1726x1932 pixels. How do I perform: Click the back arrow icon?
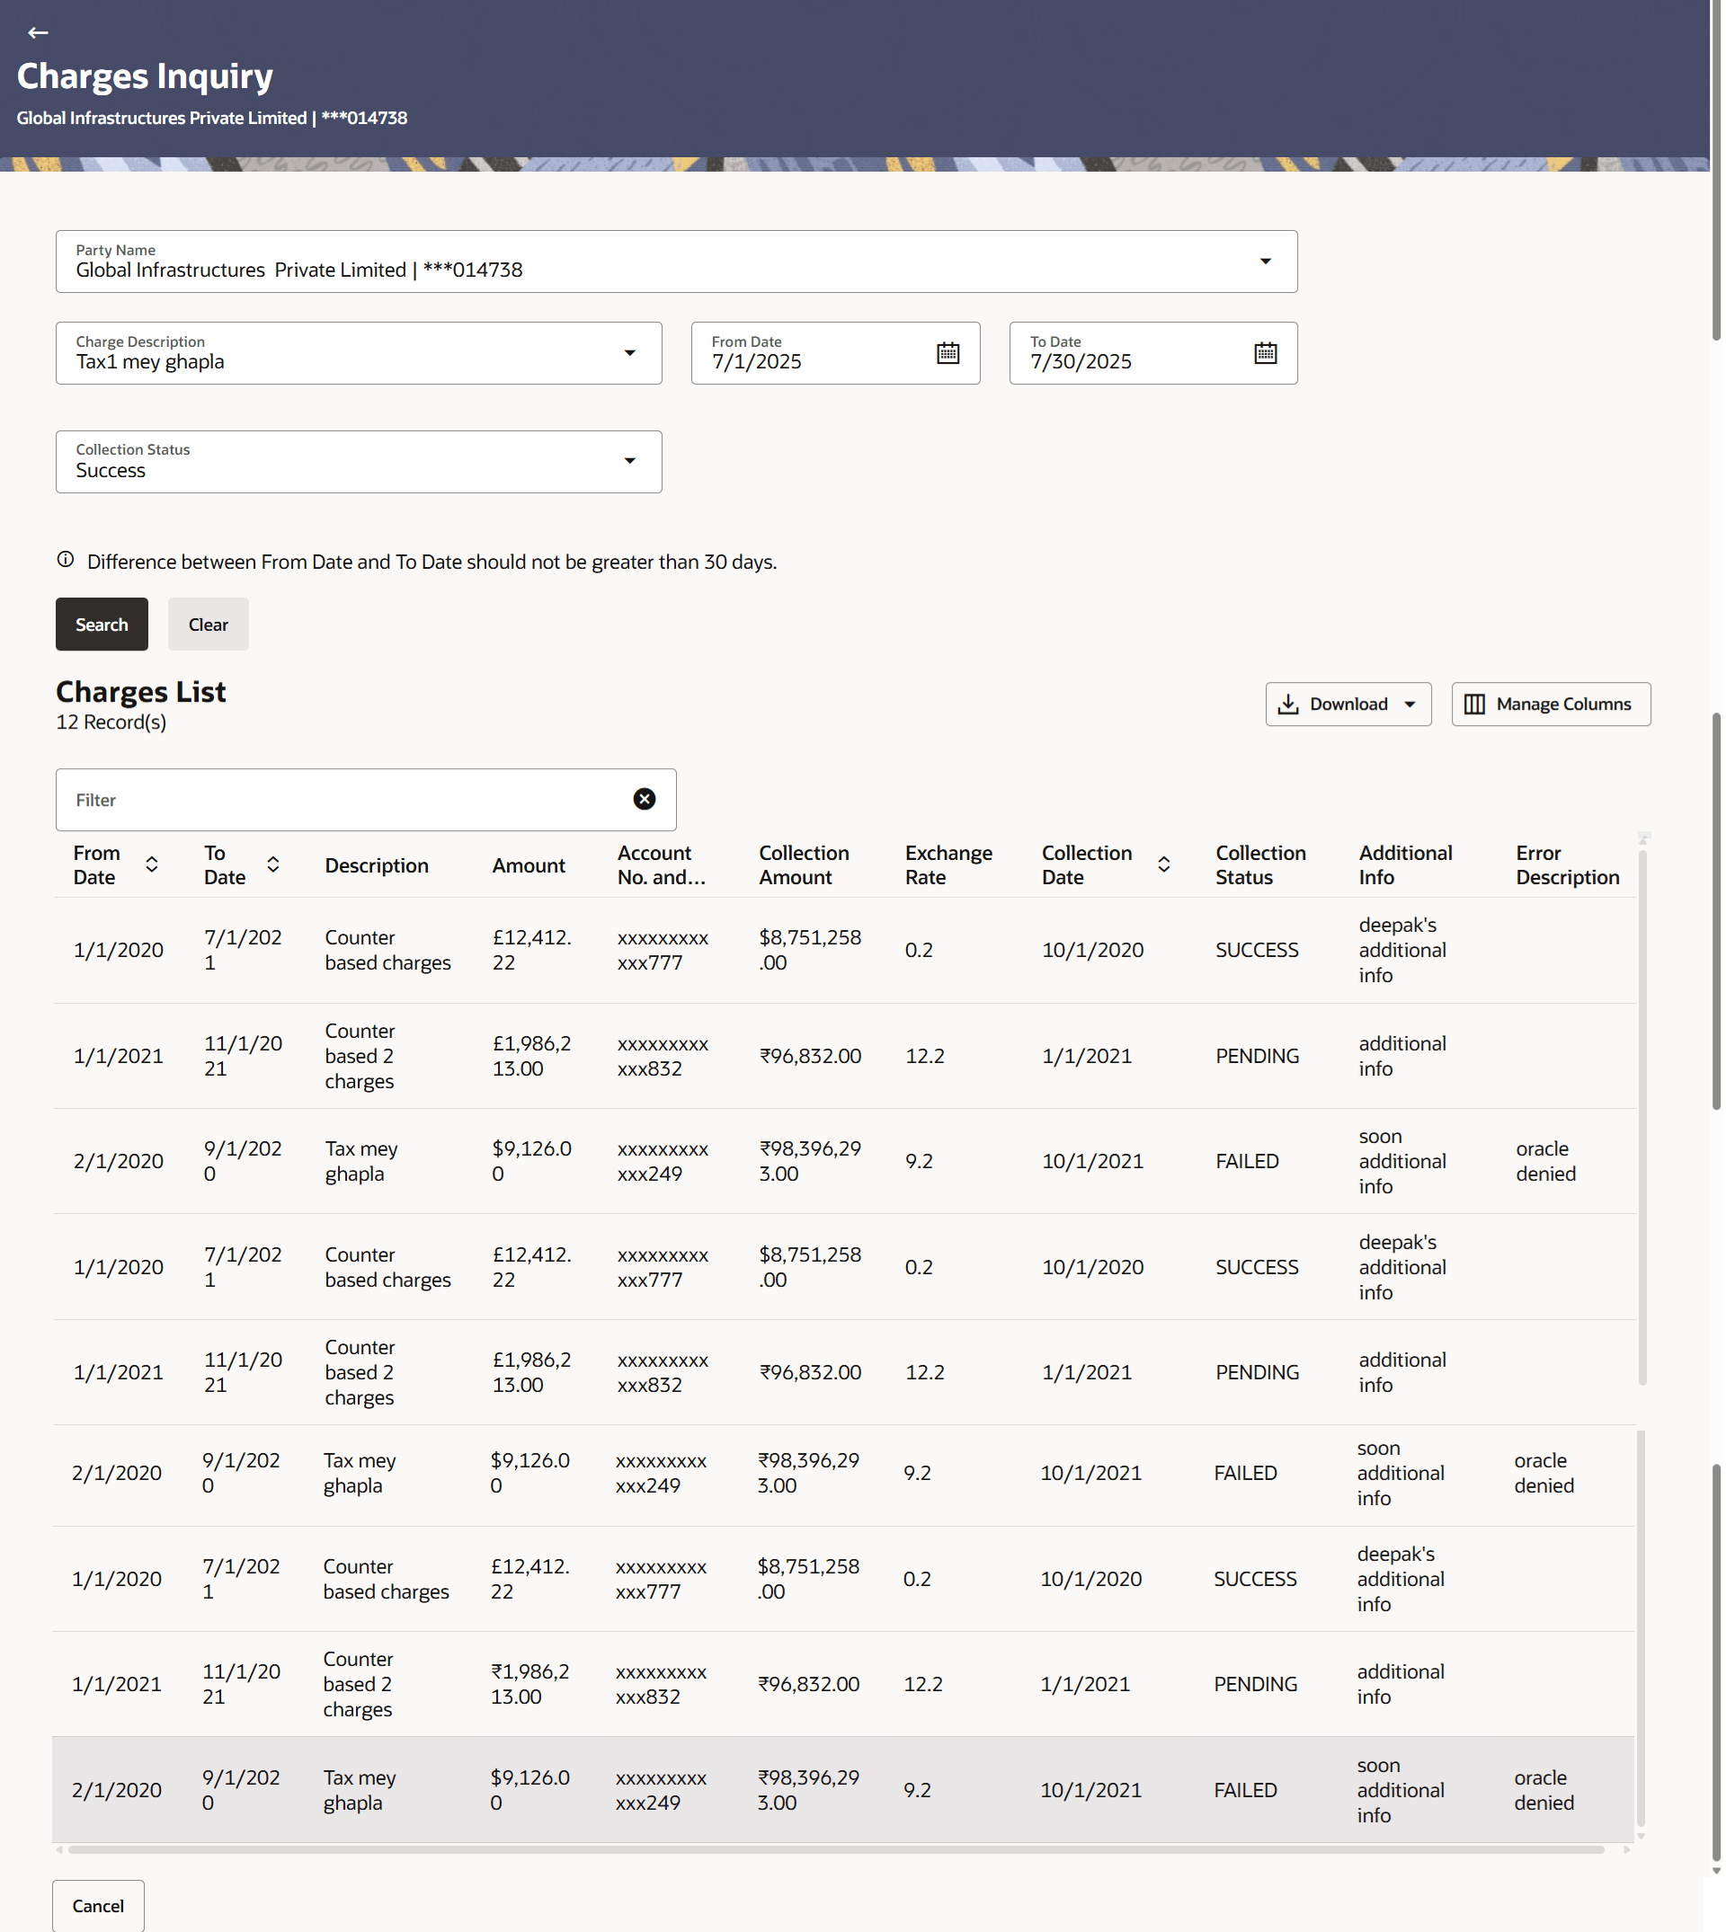(38, 33)
